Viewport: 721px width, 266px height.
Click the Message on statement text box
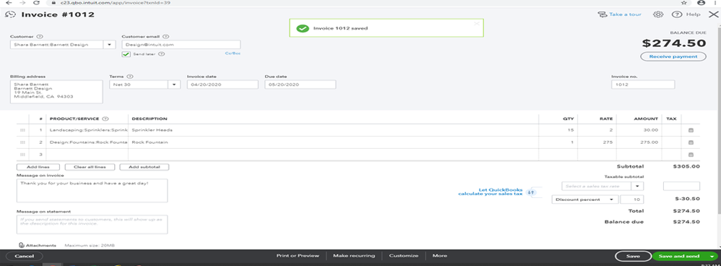[92, 224]
